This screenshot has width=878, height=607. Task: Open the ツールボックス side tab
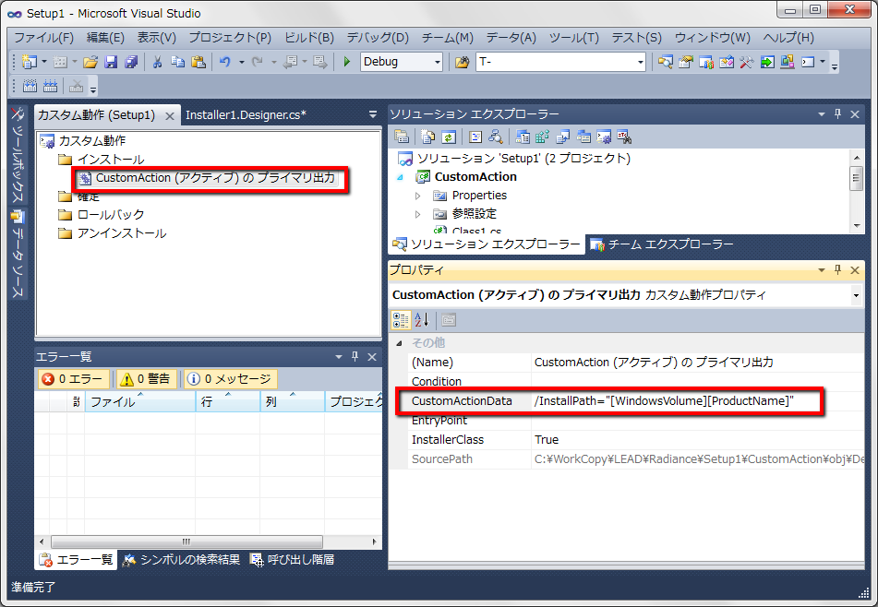(x=18, y=156)
